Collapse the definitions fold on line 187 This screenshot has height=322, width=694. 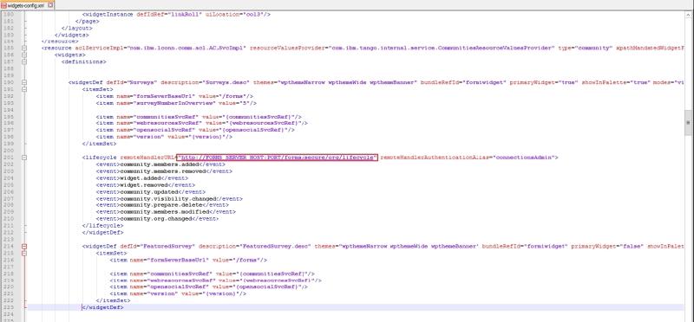[x=25, y=61]
